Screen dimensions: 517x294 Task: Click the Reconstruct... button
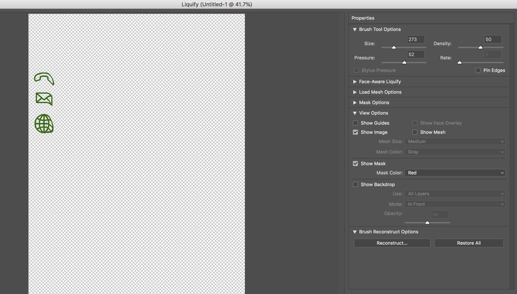tap(392, 243)
